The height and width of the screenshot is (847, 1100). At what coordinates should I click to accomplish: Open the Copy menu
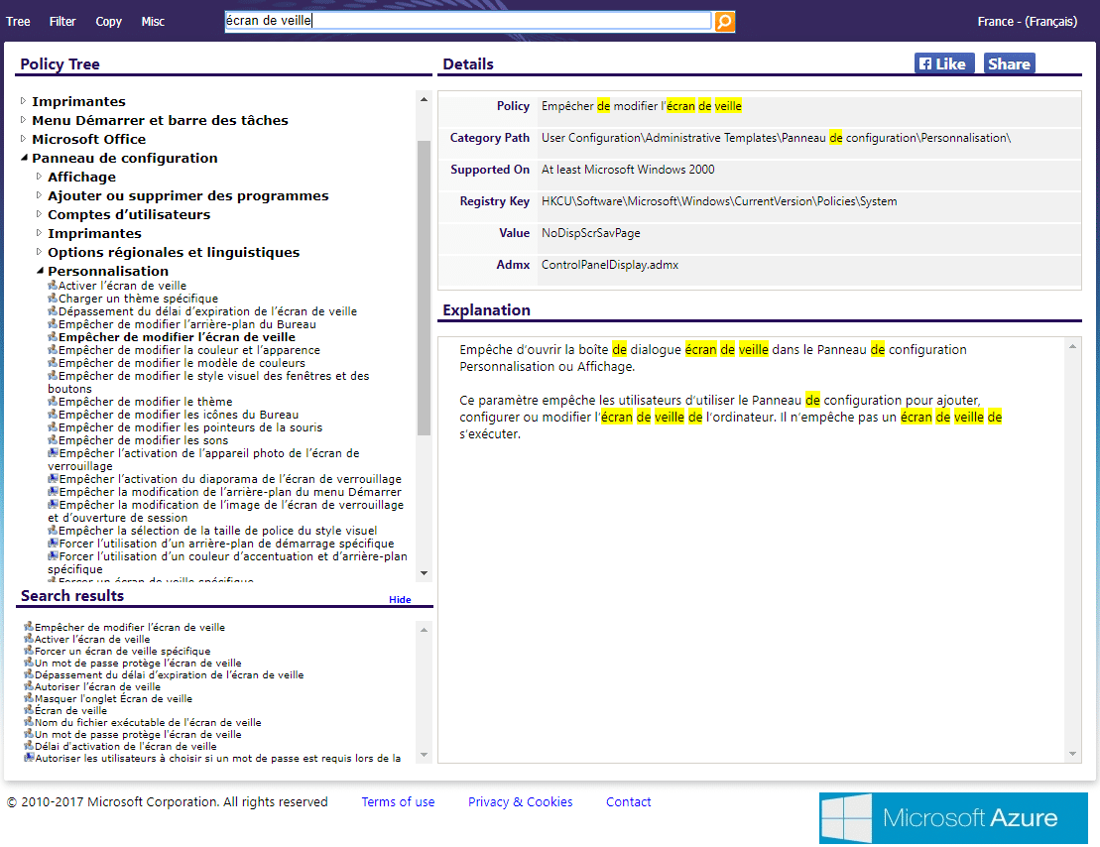109,22
